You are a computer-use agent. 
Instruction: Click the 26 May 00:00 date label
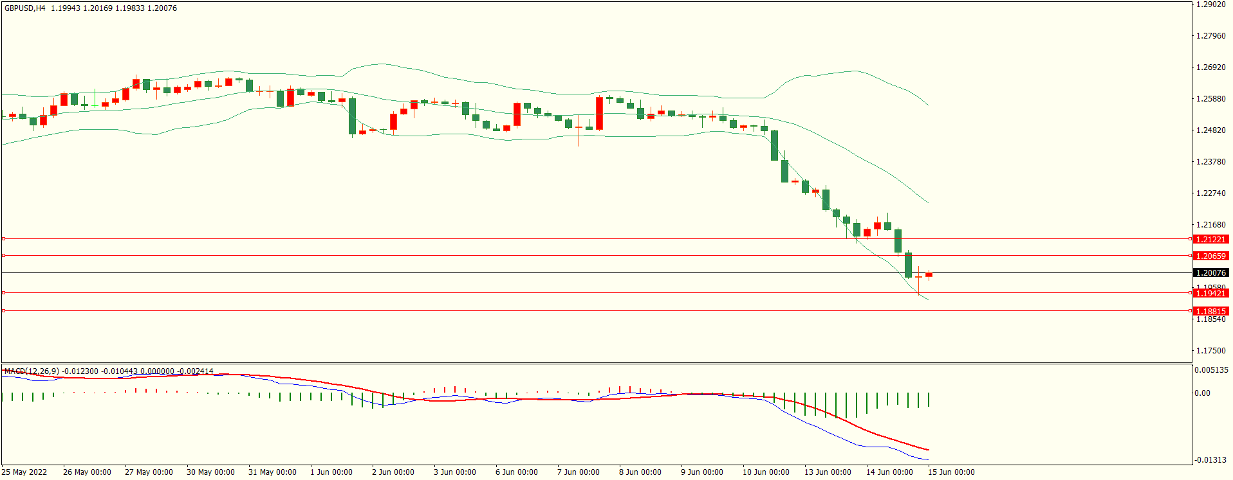[x=87, y=472]
